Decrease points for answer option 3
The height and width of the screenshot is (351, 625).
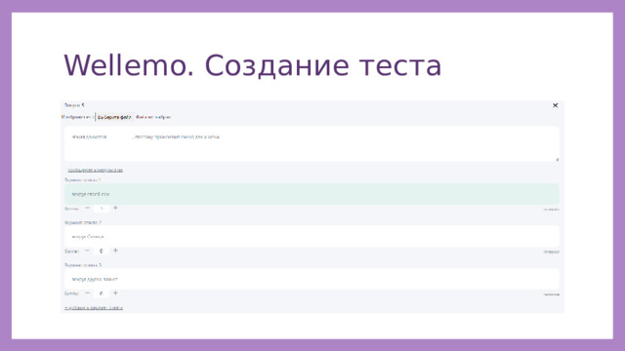pos(87,293)
